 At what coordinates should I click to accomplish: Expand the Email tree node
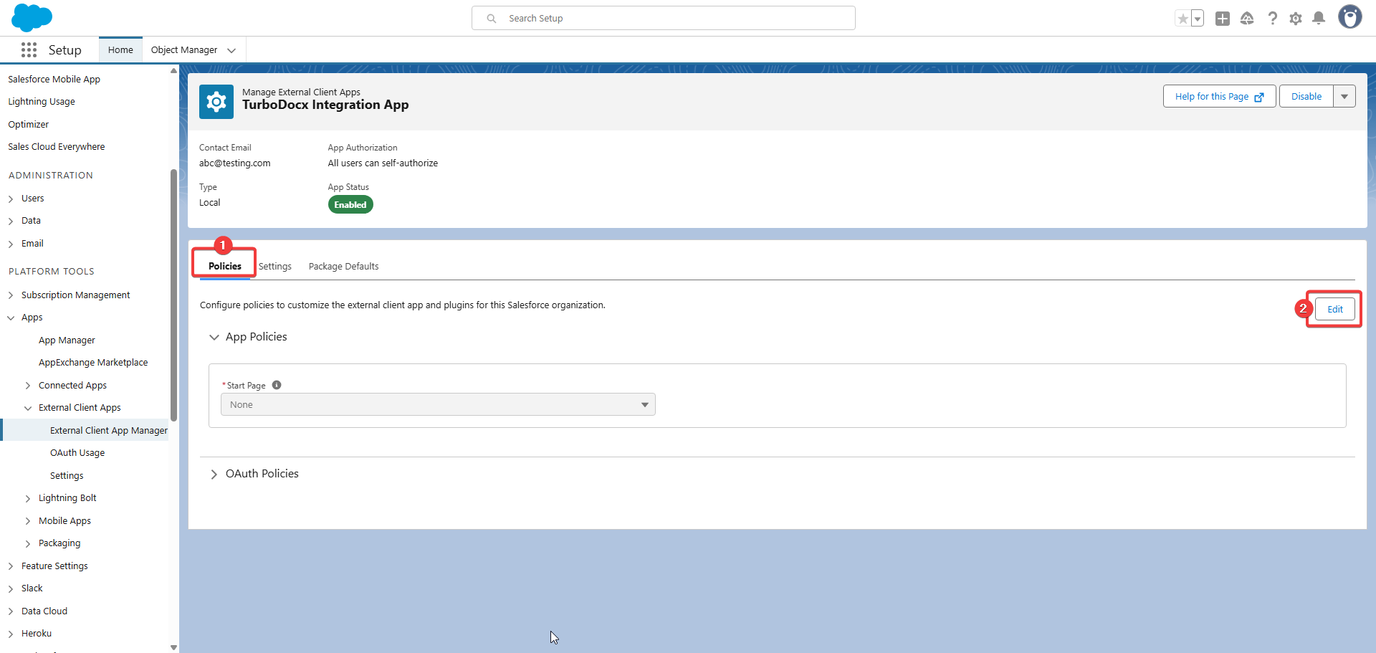pos(11,244)
